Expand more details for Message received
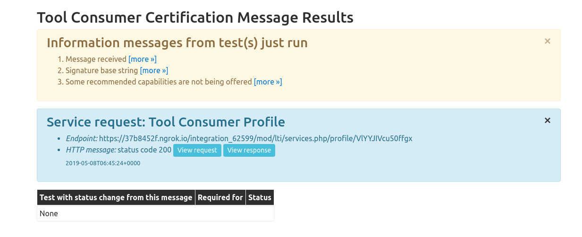The image size is (582, 237). click(143, 59)
